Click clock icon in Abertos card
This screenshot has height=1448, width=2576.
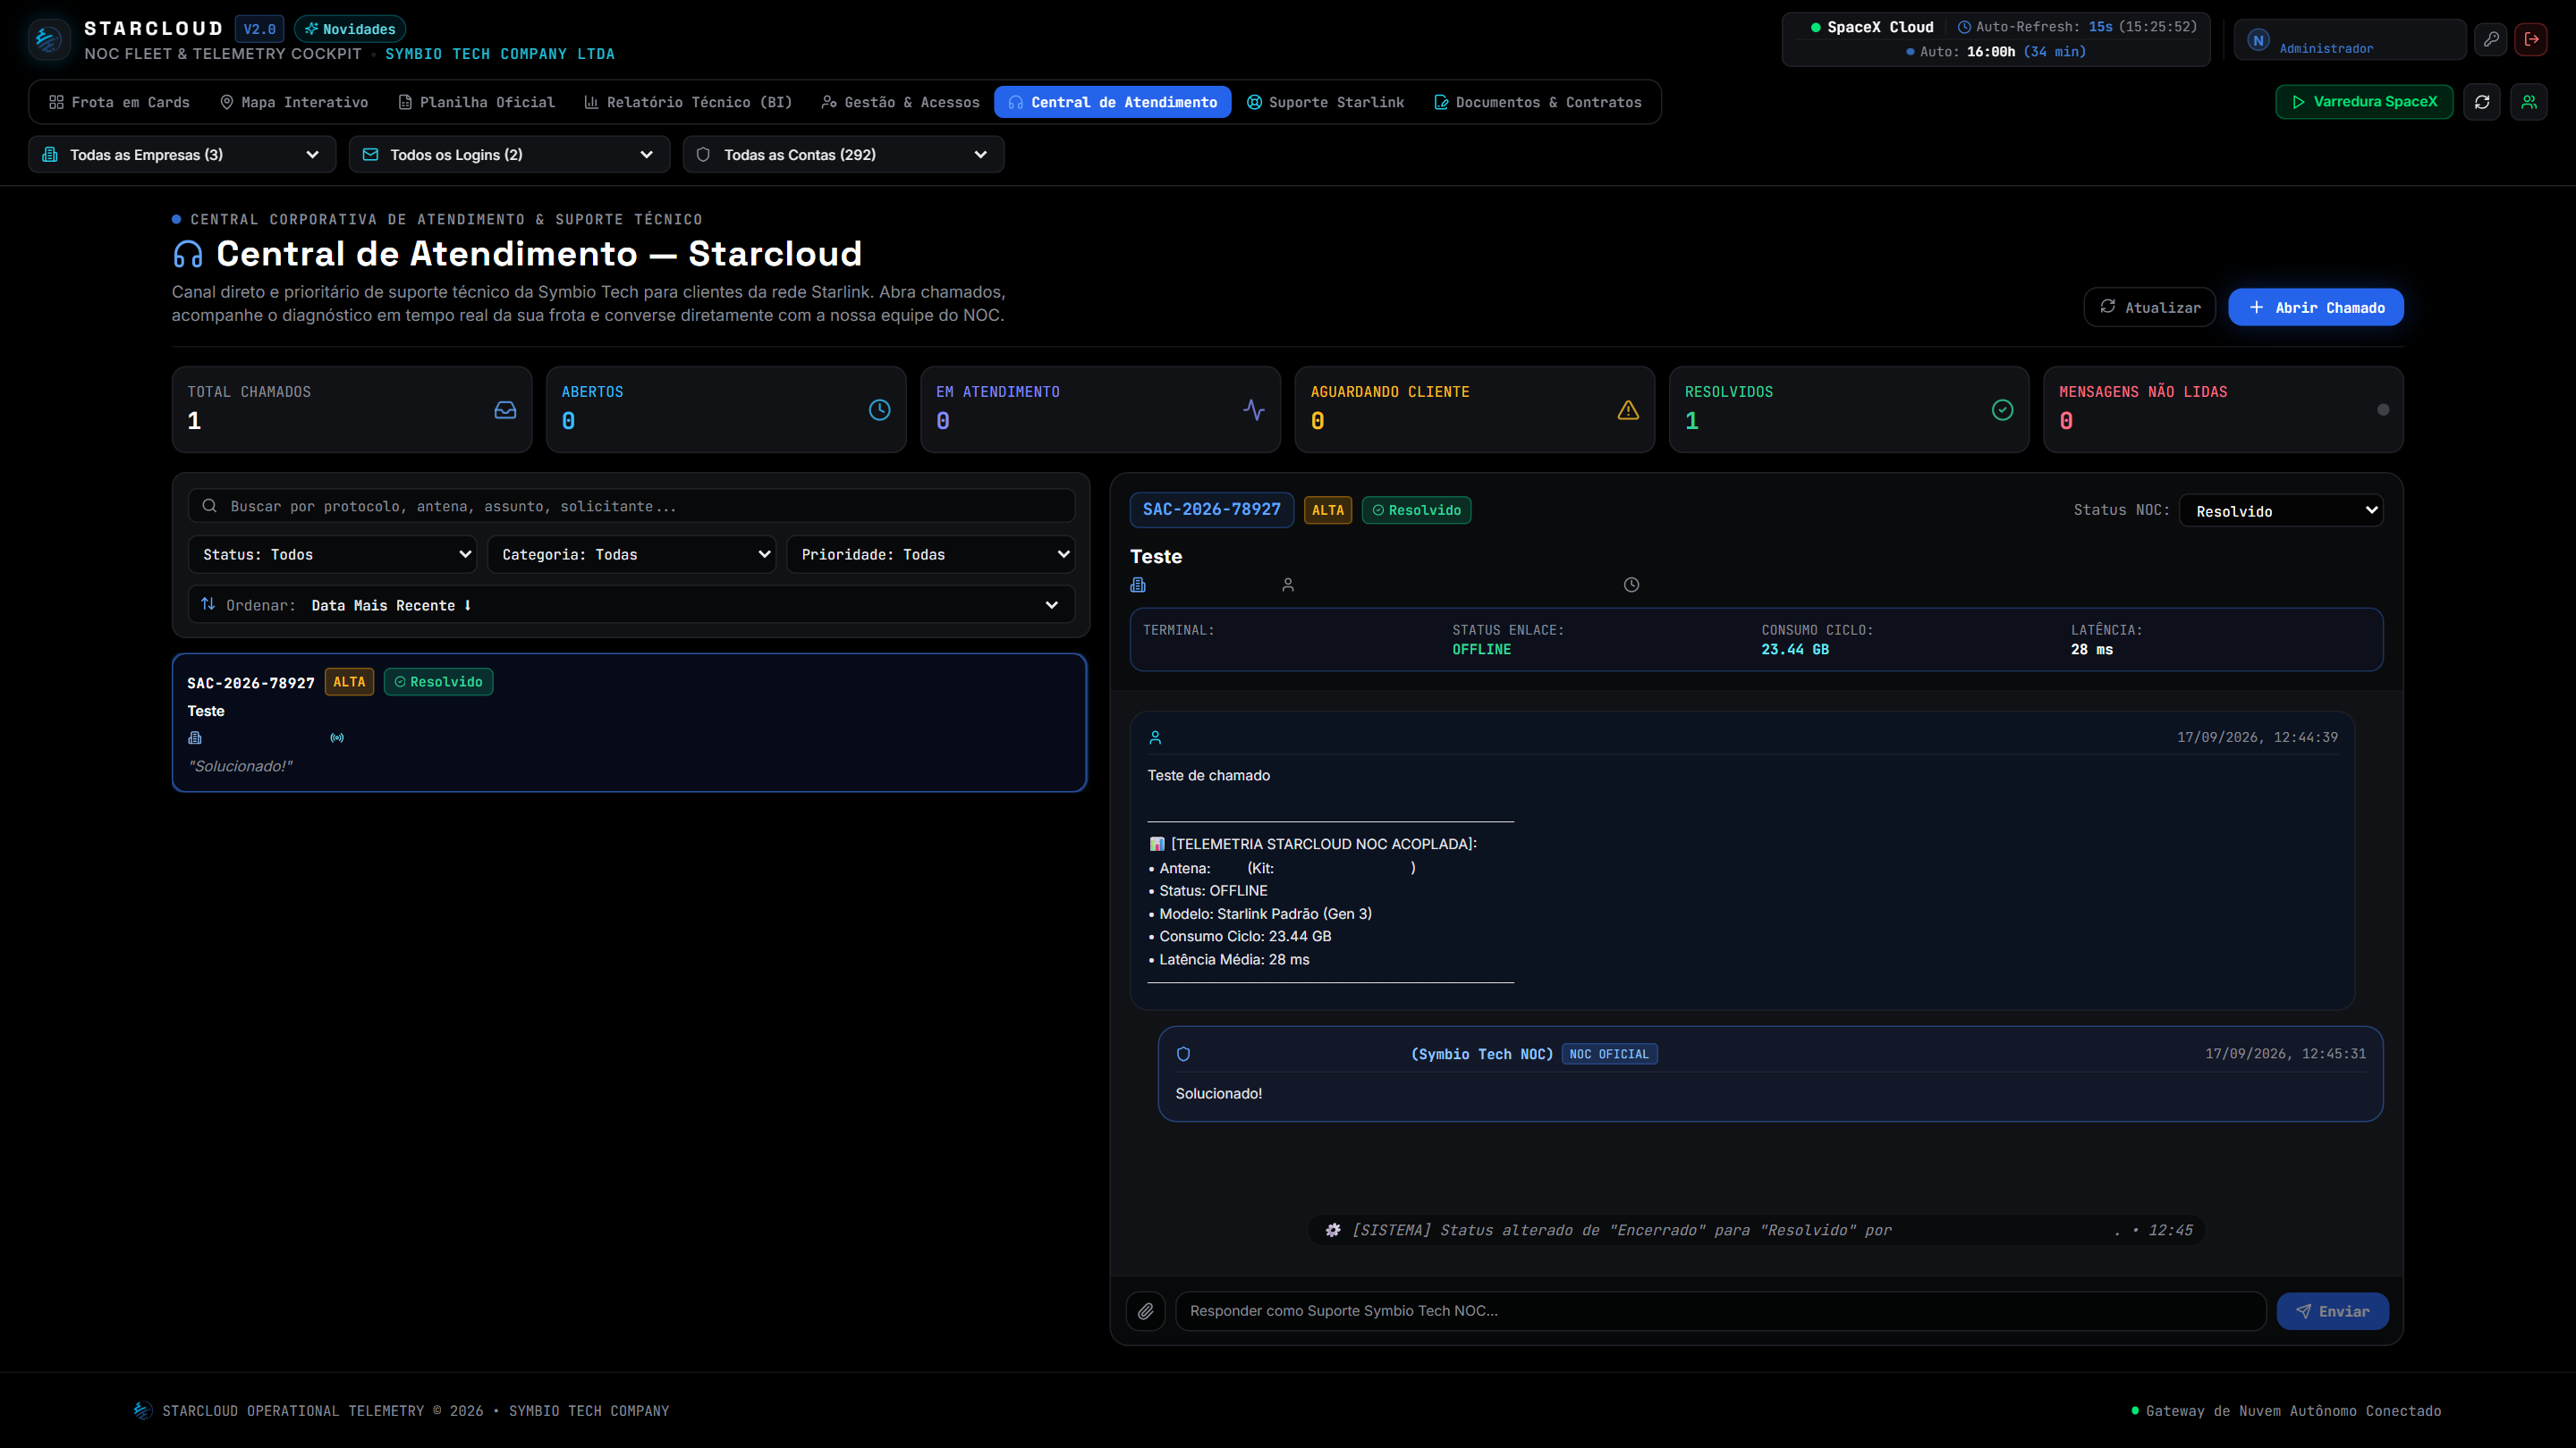point(880,409)
